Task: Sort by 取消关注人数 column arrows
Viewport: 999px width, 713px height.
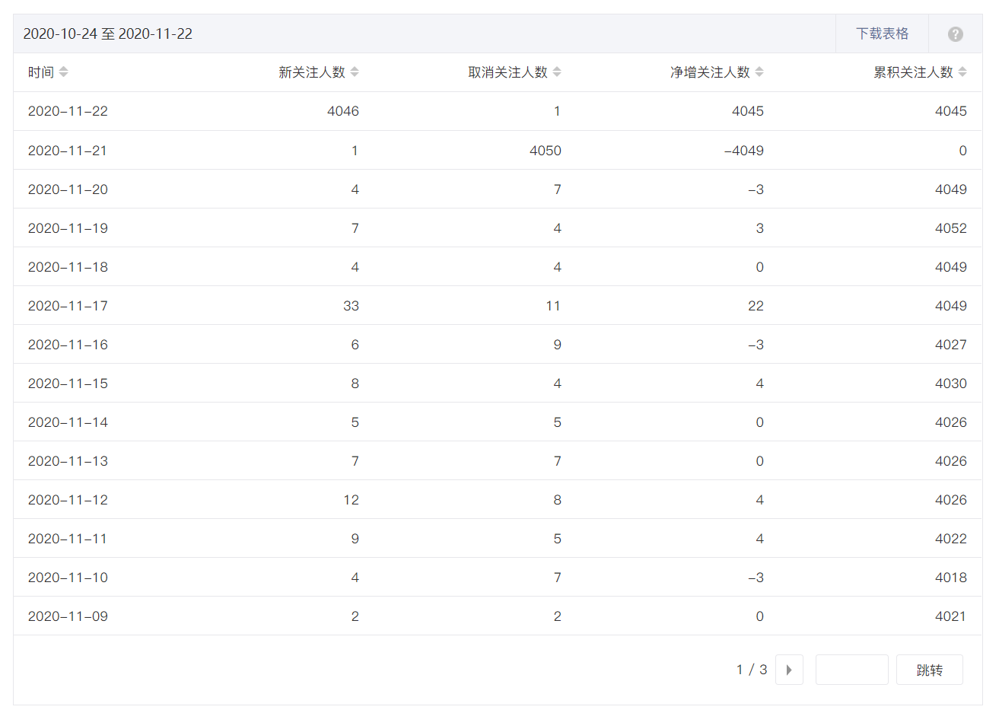Action: pyautogui.click(x=557, y=72)
